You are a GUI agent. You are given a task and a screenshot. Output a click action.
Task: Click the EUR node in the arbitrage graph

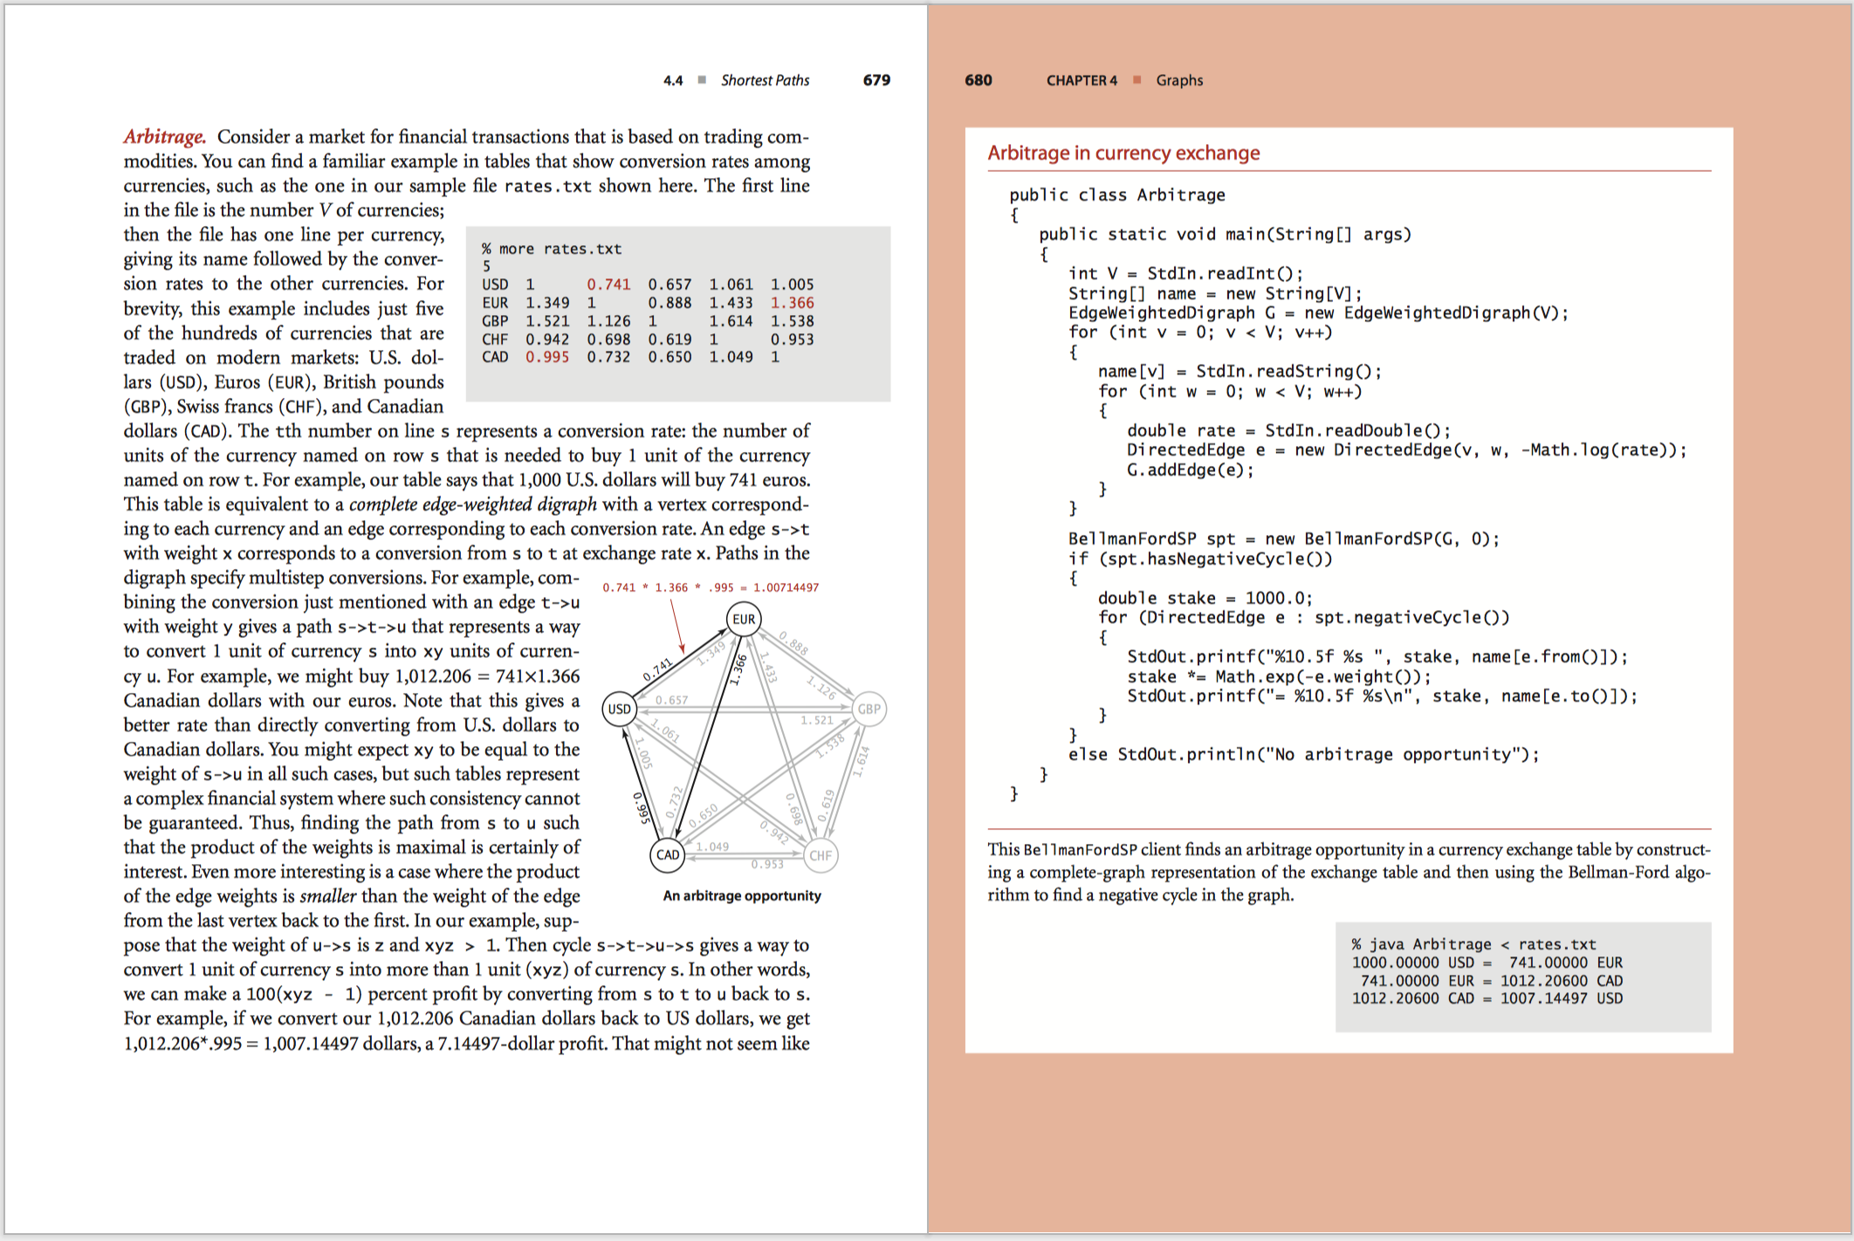[744, 620]
